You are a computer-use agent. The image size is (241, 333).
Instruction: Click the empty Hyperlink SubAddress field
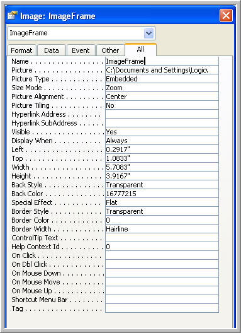[162, 123]
